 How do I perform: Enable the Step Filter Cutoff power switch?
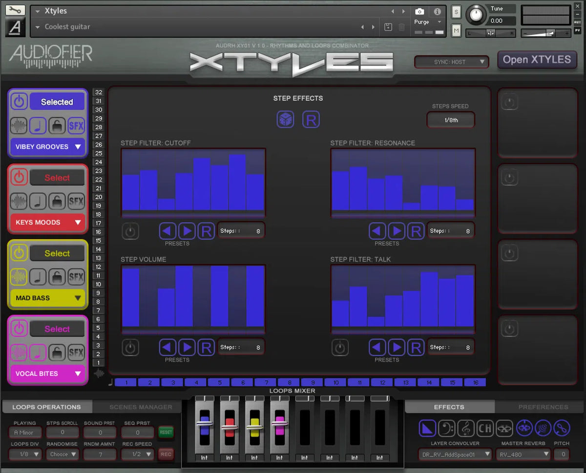(130, 231)
